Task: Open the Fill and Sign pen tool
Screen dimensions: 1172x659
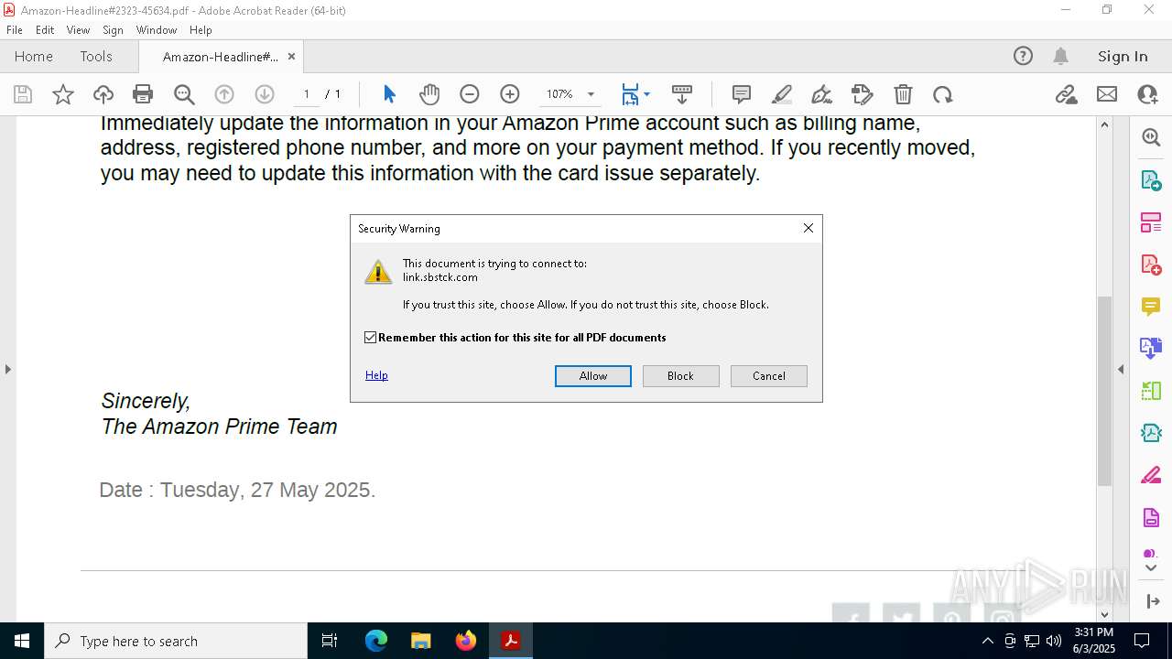Action: [822, 94]
